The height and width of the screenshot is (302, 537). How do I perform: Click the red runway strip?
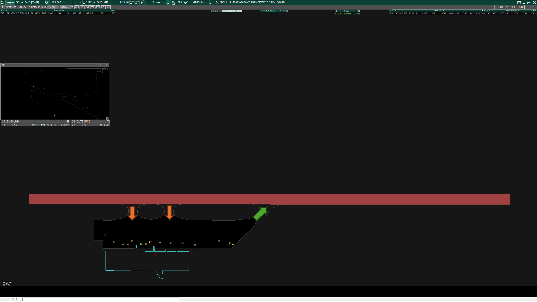[x=270, y=199]
